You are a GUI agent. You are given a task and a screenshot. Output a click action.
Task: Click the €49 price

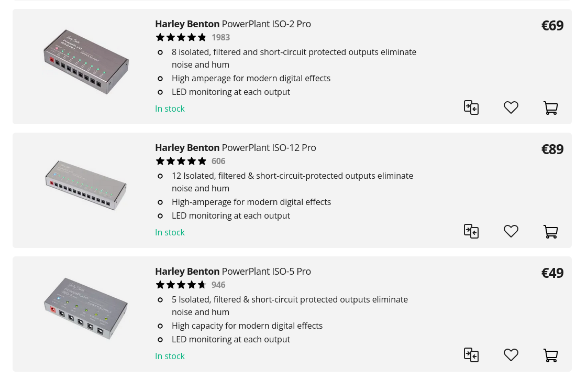552,273
